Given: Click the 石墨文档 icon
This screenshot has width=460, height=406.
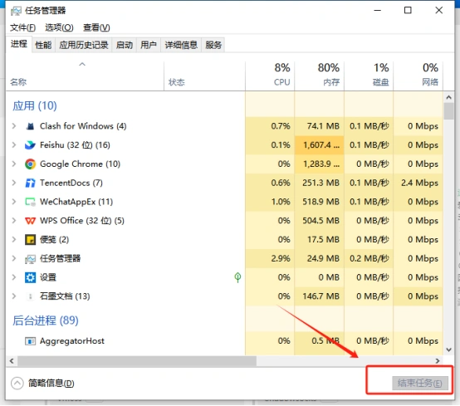Looking at the screenshot, I should [x=30, y=296].
